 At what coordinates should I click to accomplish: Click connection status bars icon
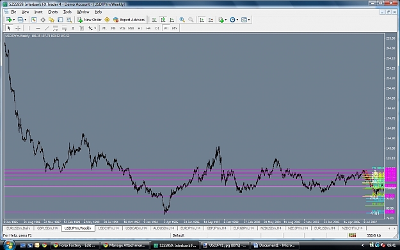pos(352,235)
